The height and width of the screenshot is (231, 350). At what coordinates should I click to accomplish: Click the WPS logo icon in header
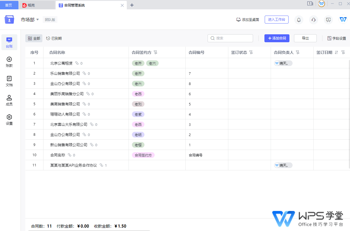click(343, 20)
